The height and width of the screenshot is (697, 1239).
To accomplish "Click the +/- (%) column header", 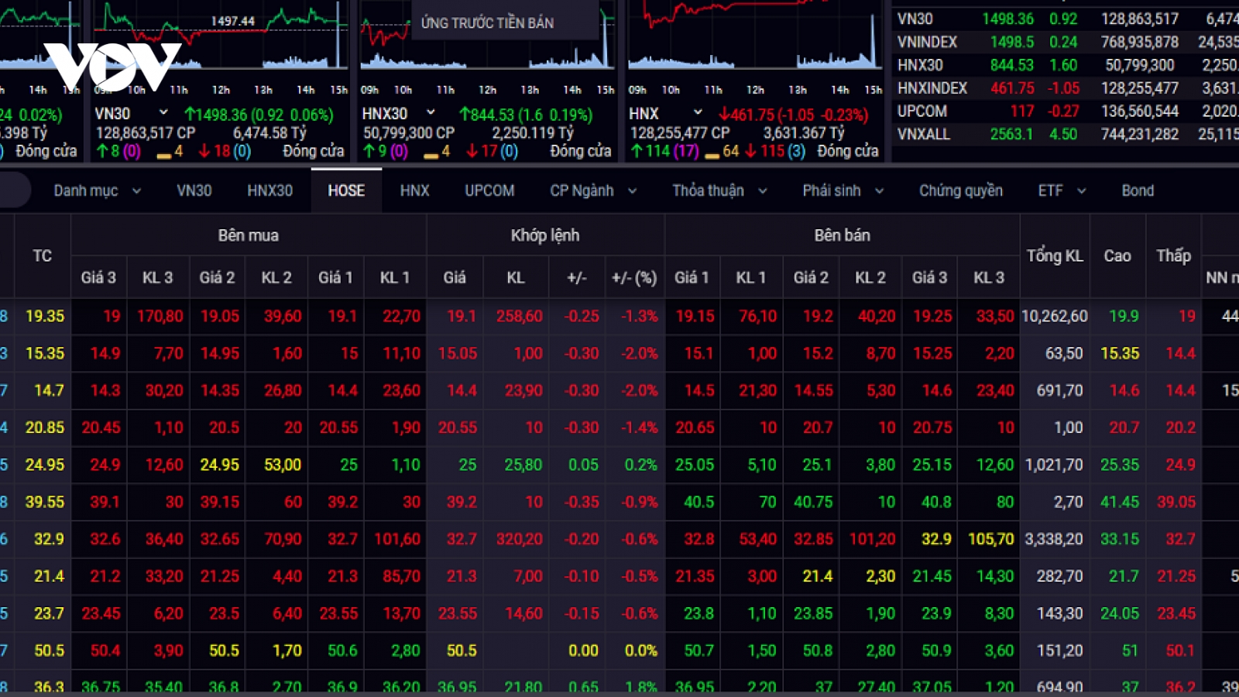I will [634, 277].
